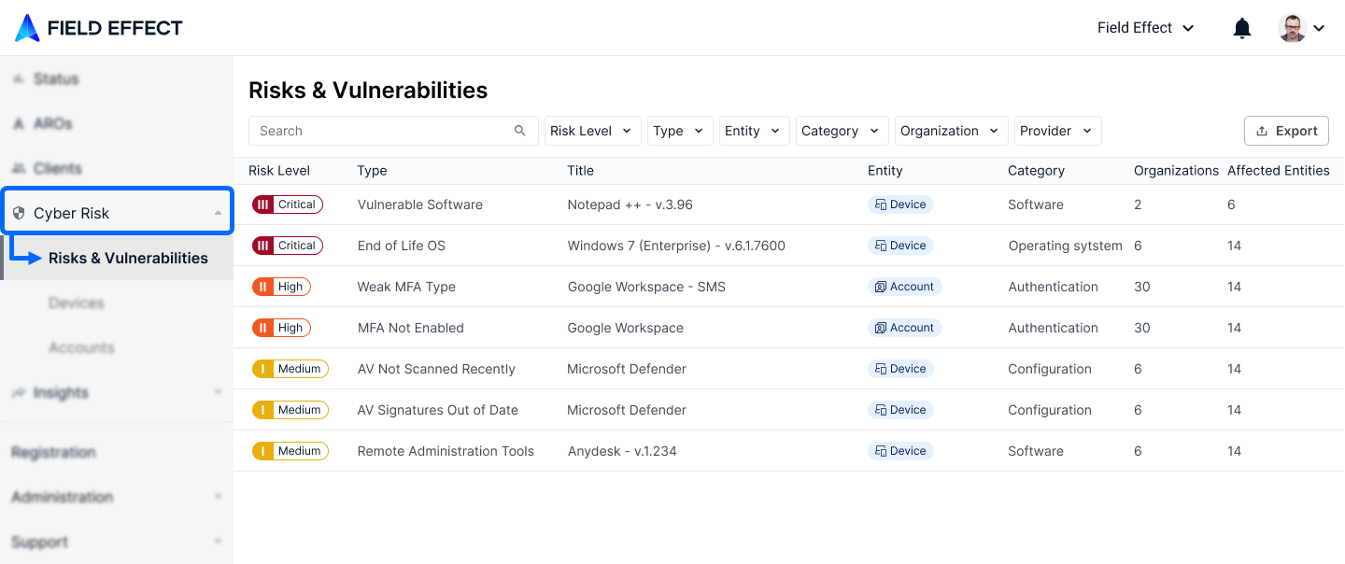Viewport: 1345px width, 564px height.
Task: Click High badge in Weak MFA Type row
Action: tap(281, 287)
